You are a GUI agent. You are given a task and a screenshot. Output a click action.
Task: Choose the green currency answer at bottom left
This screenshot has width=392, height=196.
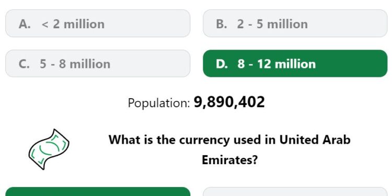click(x=98, y=191)
